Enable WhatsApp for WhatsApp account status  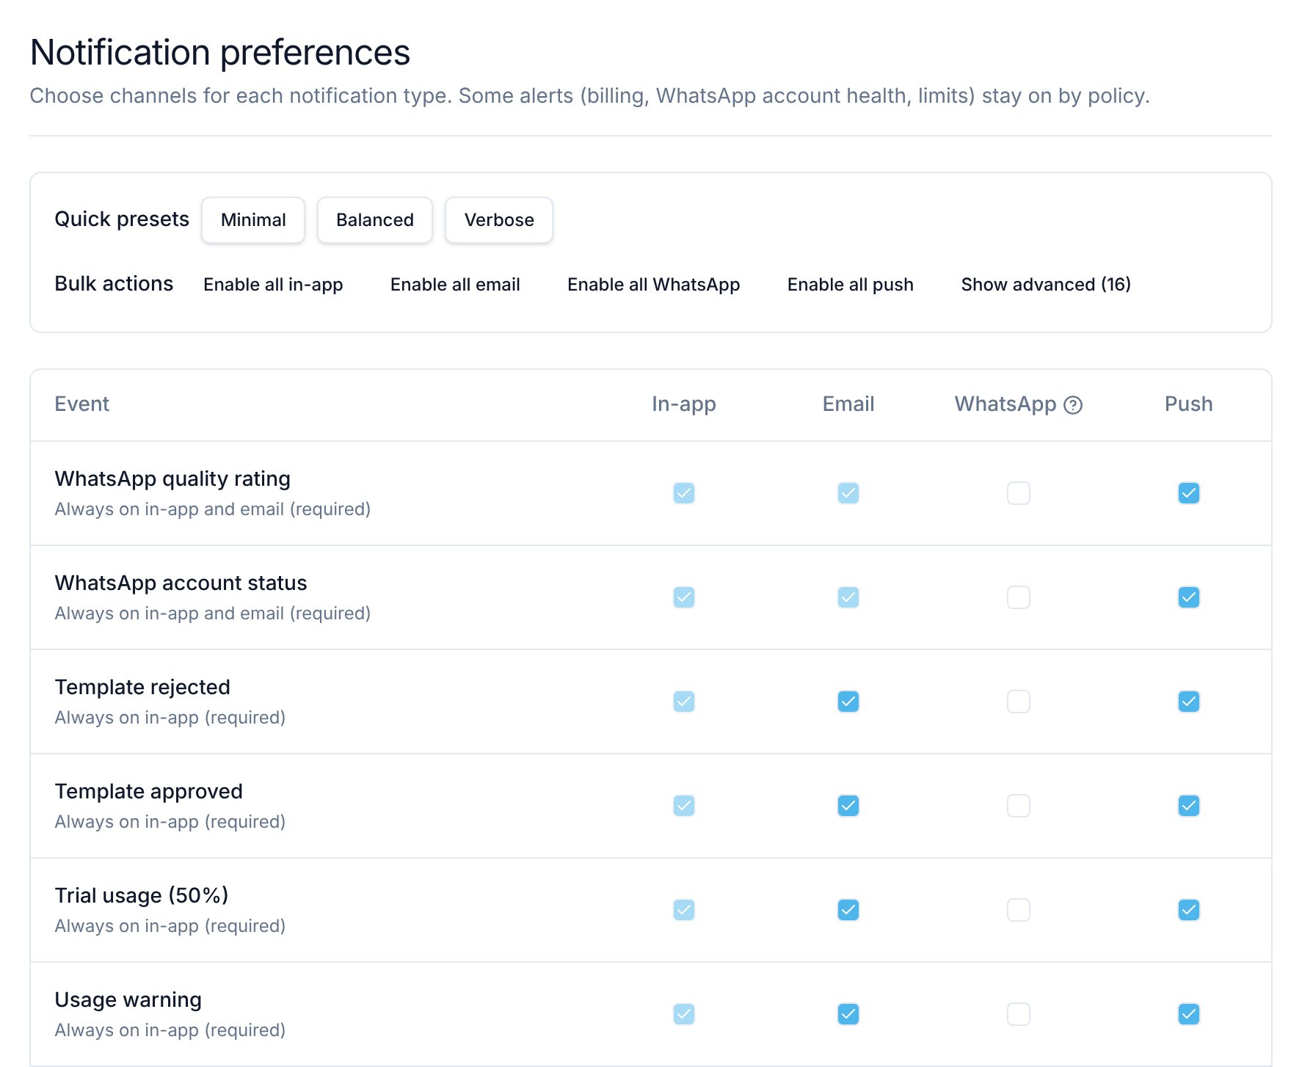[x=1019, y=597]
